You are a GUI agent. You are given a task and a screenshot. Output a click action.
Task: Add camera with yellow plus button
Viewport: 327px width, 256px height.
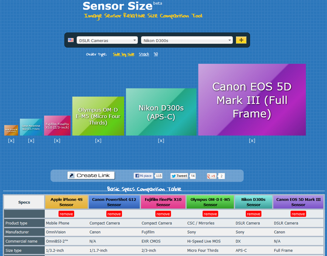click(x=241, y=40)
